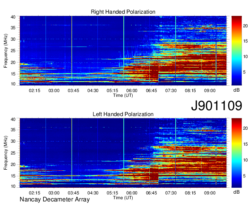Image resolution: width=252 pixels, height=204 pixels.
Task: Click the 03:00 tick label on top plot
Action: point(54,91)
